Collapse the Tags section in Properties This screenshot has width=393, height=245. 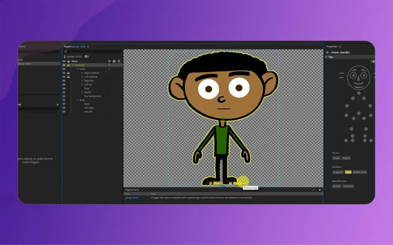click(x=327, y=57)
